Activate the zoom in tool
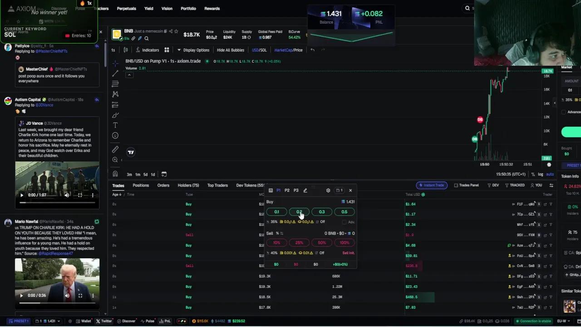This screenshot has width=581, height=327. 115,160
